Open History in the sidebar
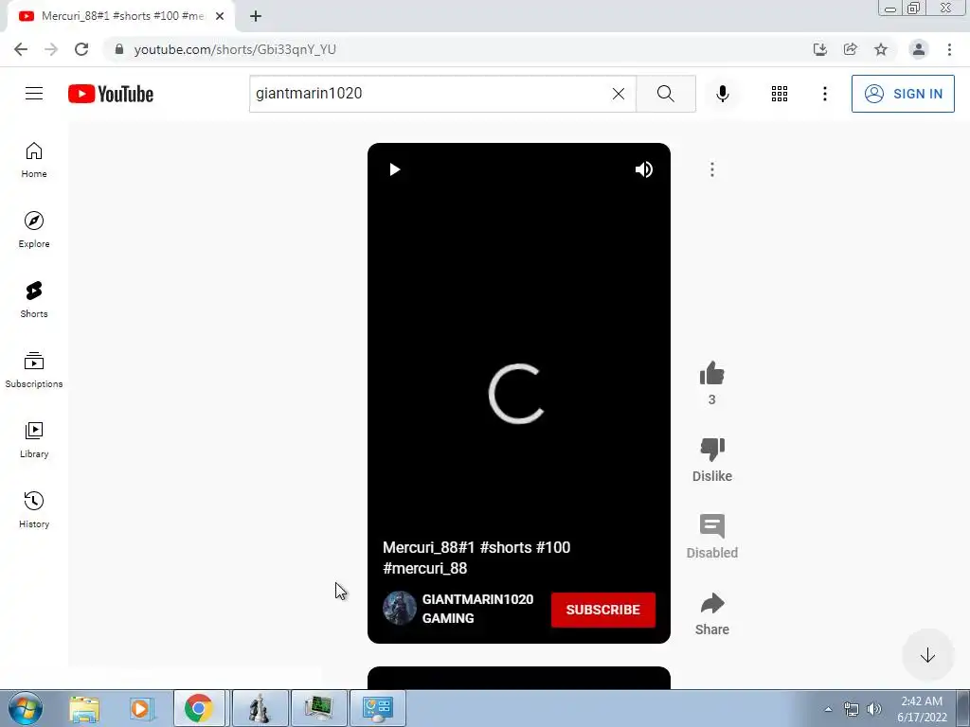The width and height of the screenshot is (970, 727). (34, 510)
